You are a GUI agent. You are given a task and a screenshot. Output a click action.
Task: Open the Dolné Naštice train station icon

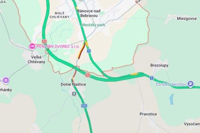click(x=74, y=94)
